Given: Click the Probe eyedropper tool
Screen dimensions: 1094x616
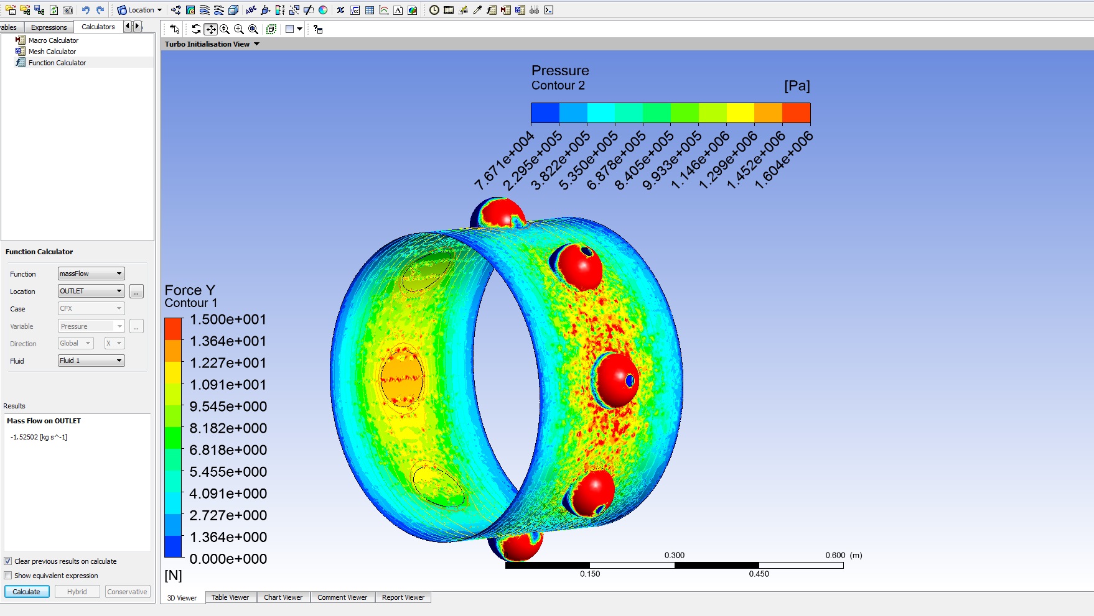Looking at the screenshot, I should click(x=477, y=10).
